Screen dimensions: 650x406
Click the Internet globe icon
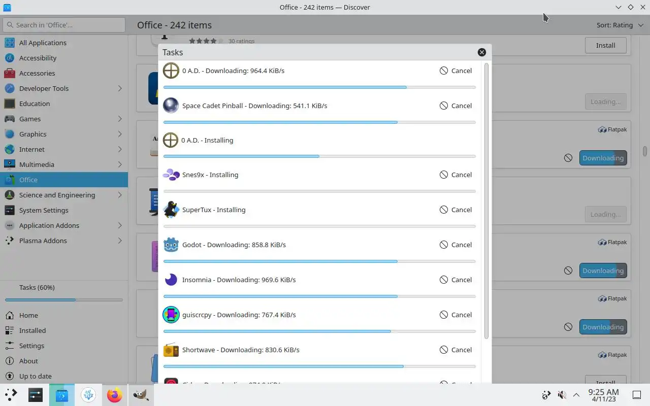click(x=10, y=149)
